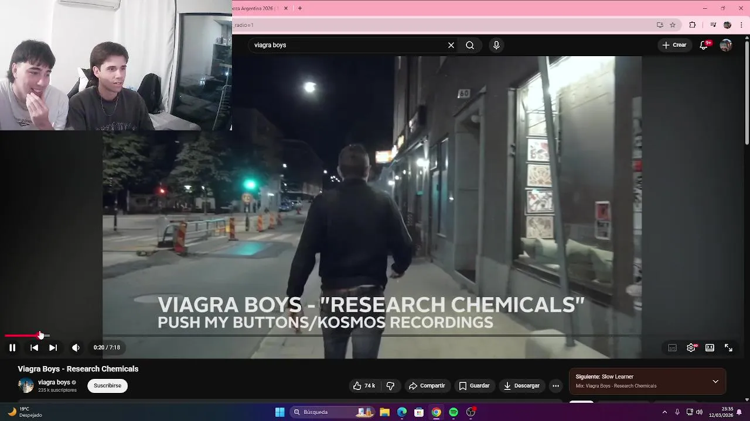
Task: Click the '0:20 / 7:18' time display
Action: tap(107, 347)
